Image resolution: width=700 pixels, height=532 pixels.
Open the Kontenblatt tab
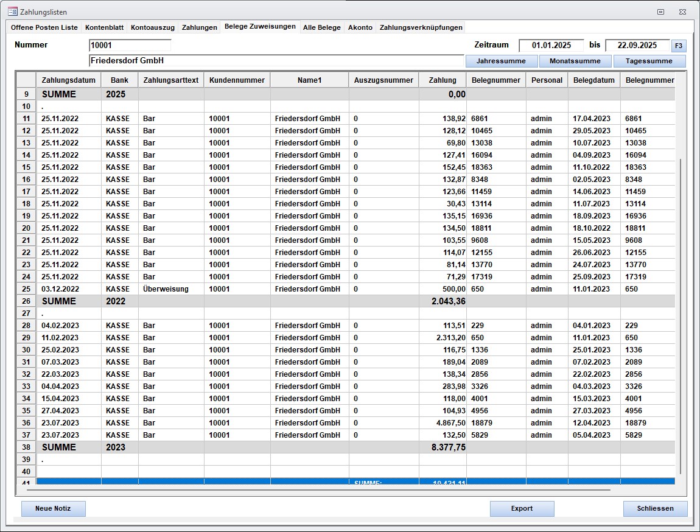point(104,27)
